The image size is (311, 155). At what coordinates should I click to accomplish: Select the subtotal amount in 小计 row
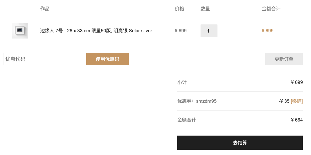click(x=297, y=82)
